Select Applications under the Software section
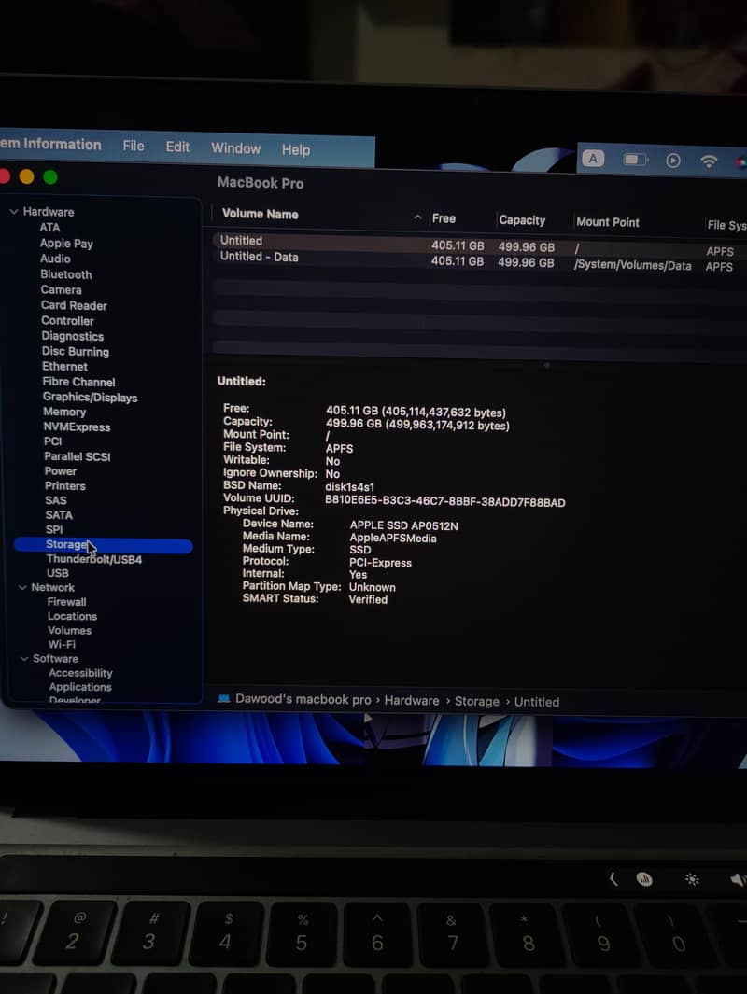The height and width of the screenshot is (994, 747). [79, 687]
